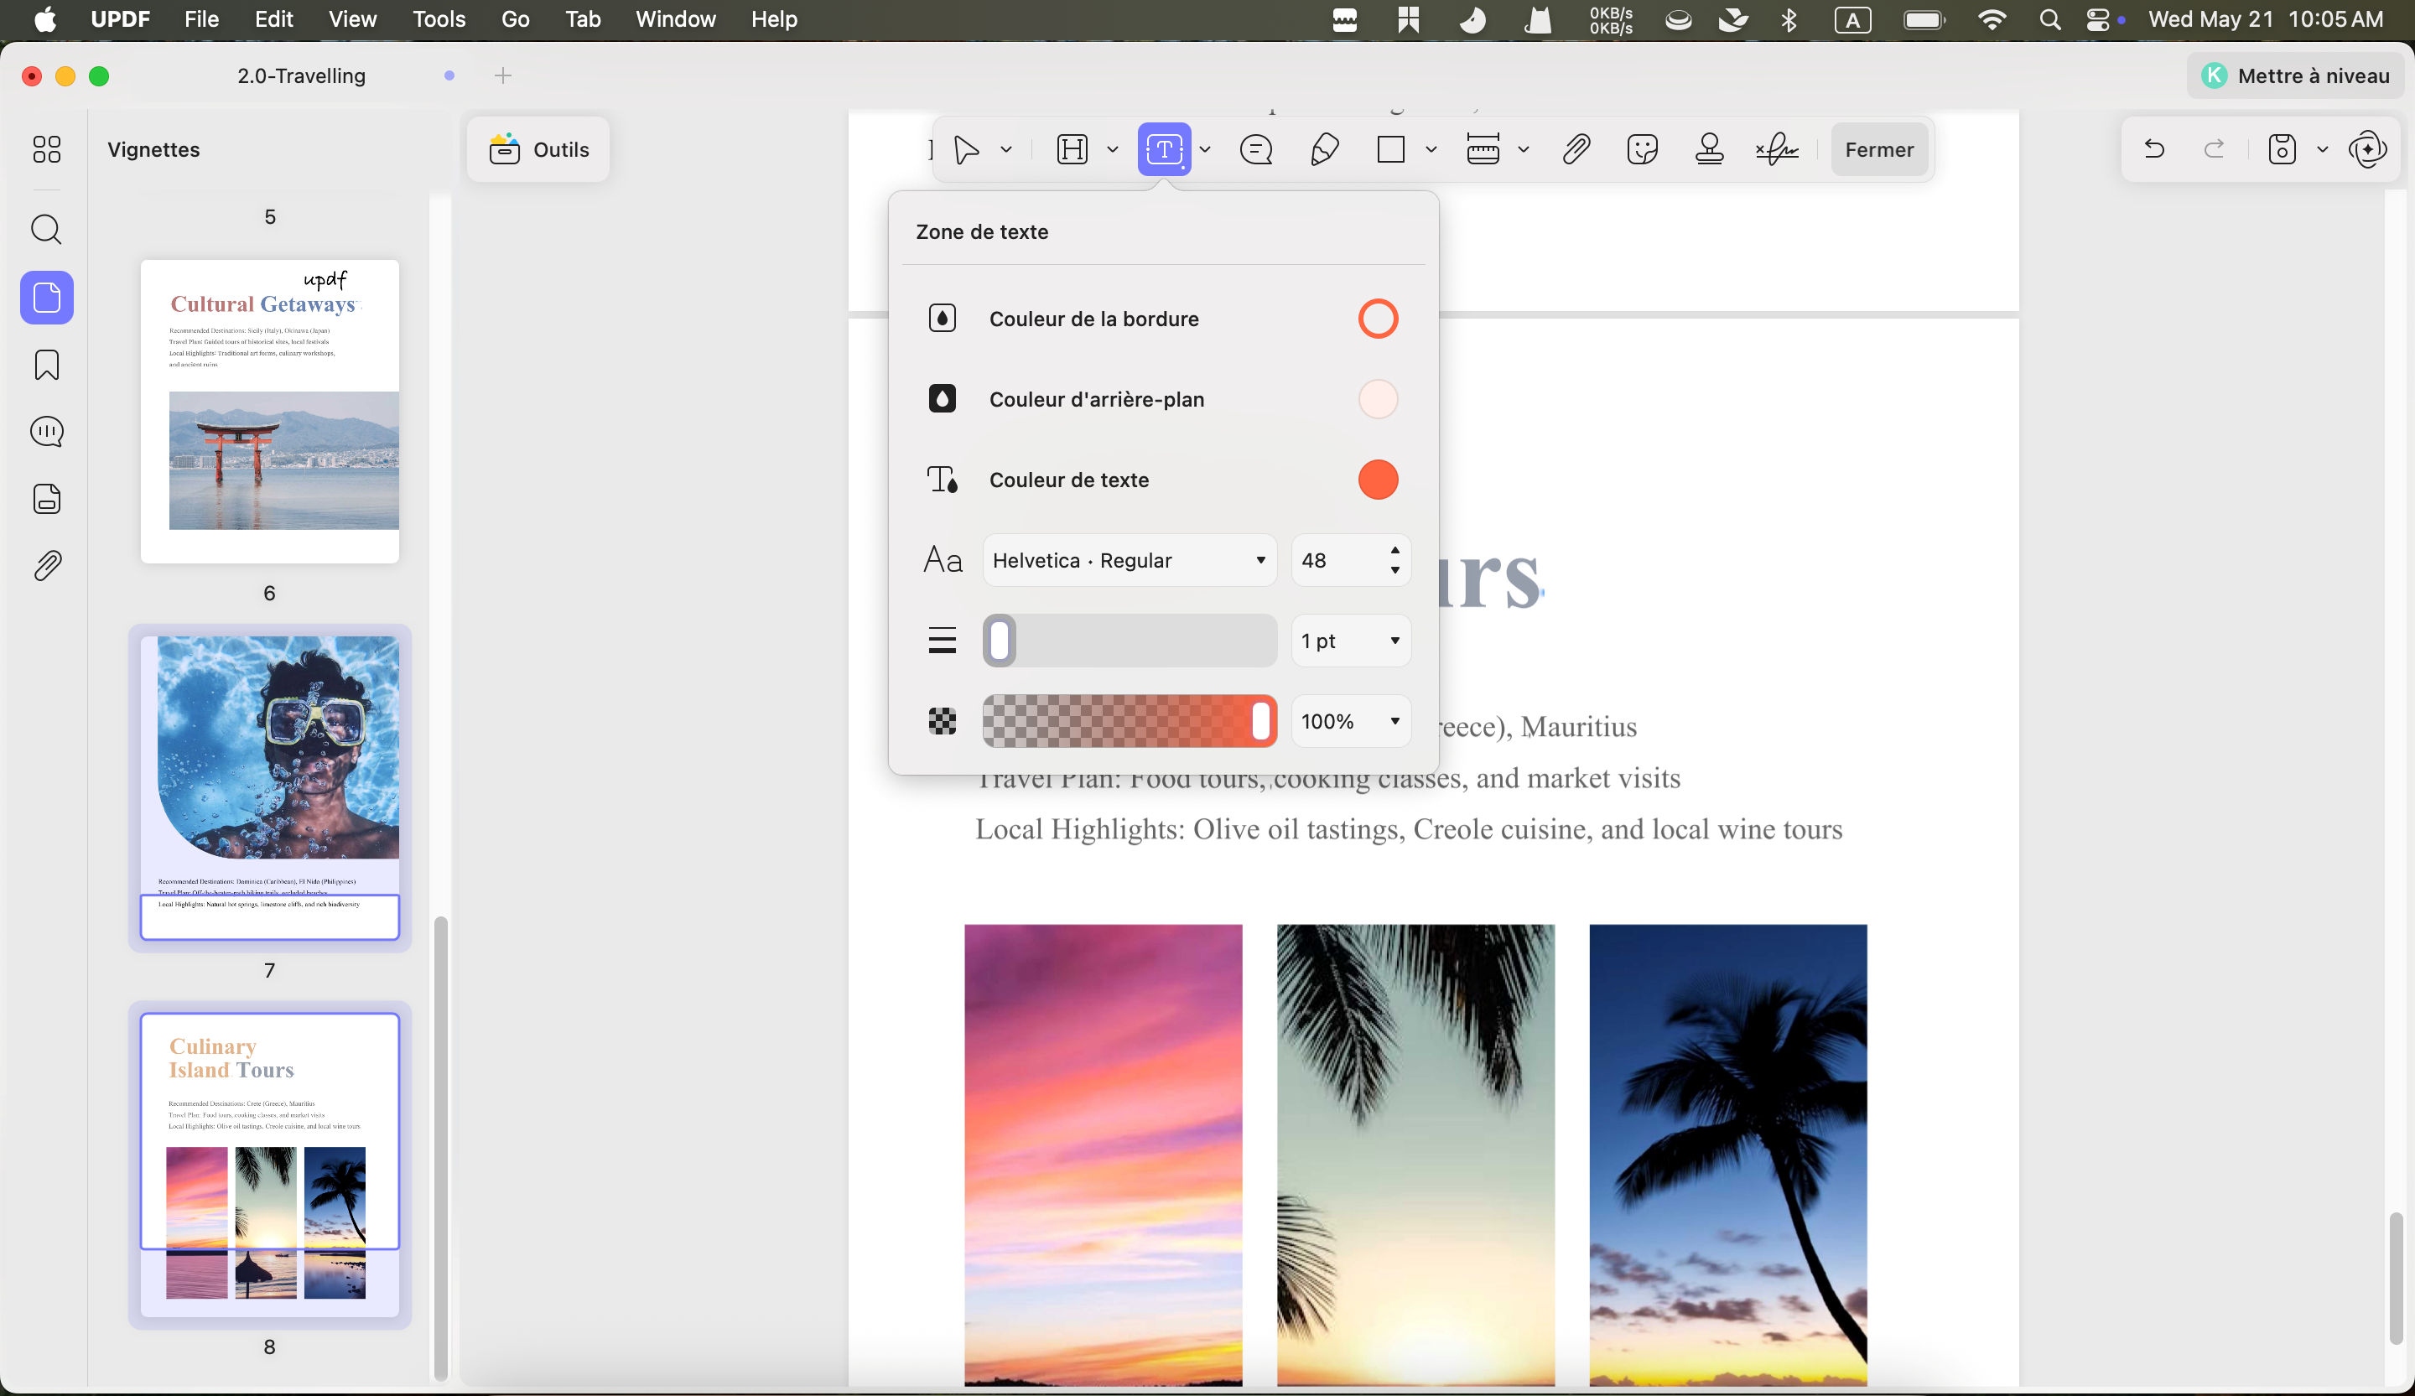2415x1396 pixels.
Task: Choose the pencil drawing tool
Action: pos(1324,149)
